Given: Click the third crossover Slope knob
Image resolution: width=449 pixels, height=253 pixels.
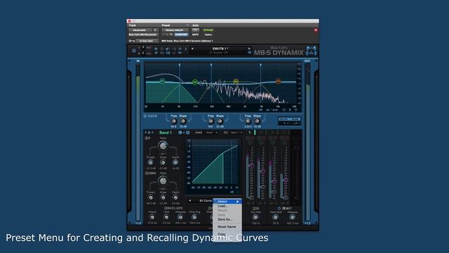Looking at the screenshot, I should [257, 121].
